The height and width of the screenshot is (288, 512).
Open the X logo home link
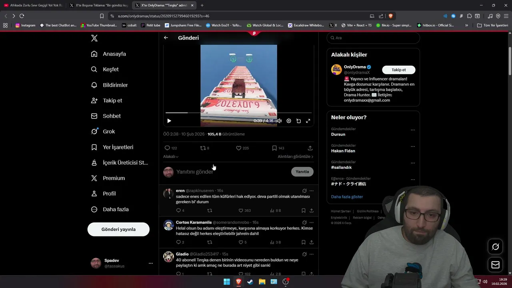94,38
